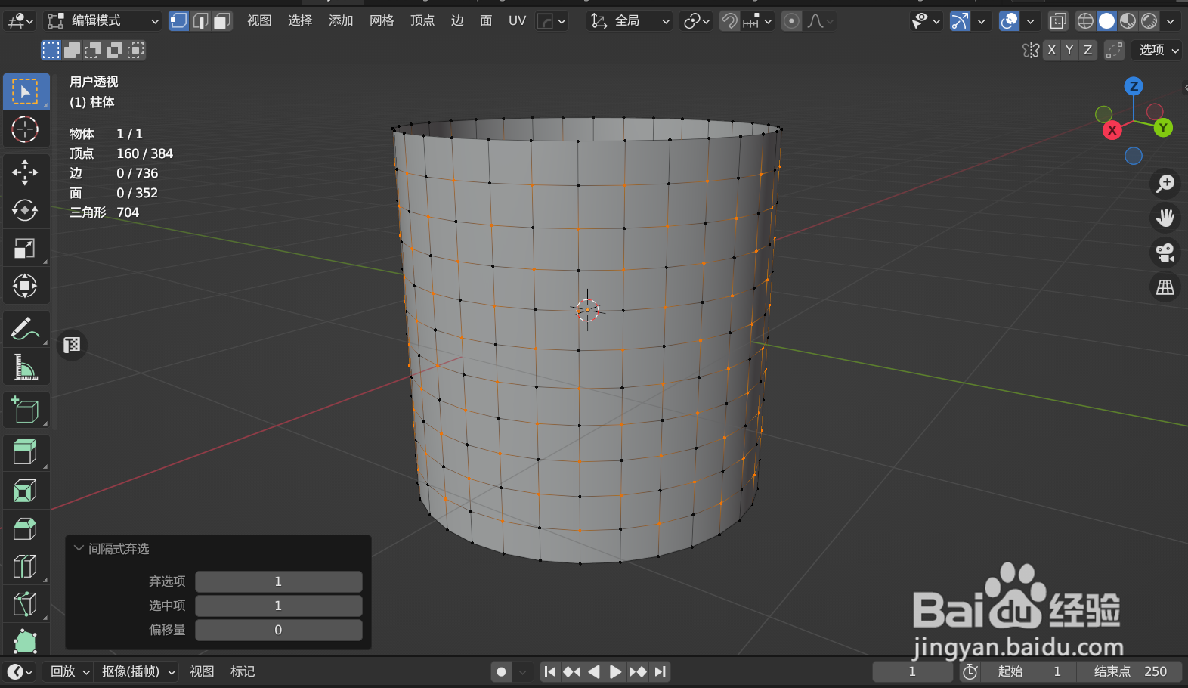
Task: Select the Loop Cut tool
Action: pos(26,566)
